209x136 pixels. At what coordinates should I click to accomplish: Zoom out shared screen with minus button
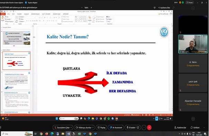coord(82,8)
